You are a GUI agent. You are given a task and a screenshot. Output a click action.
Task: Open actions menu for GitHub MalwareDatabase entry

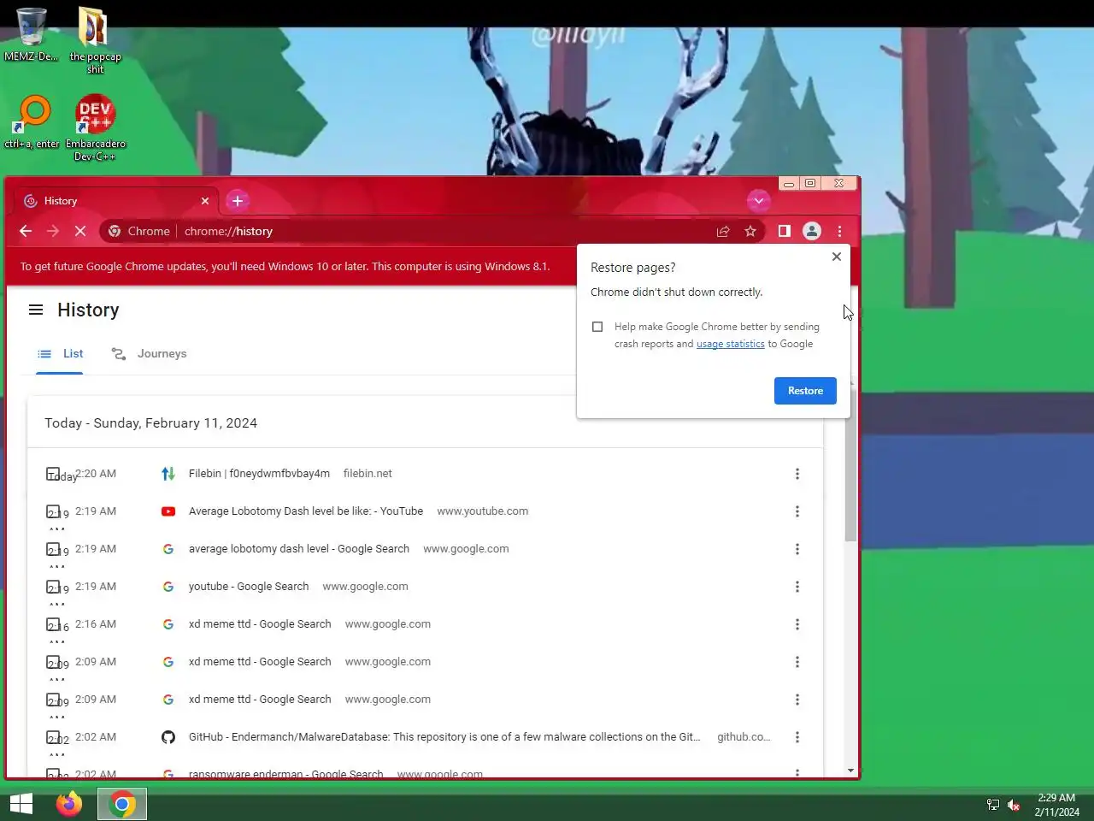pyautogui.click(x=797, y=737)
